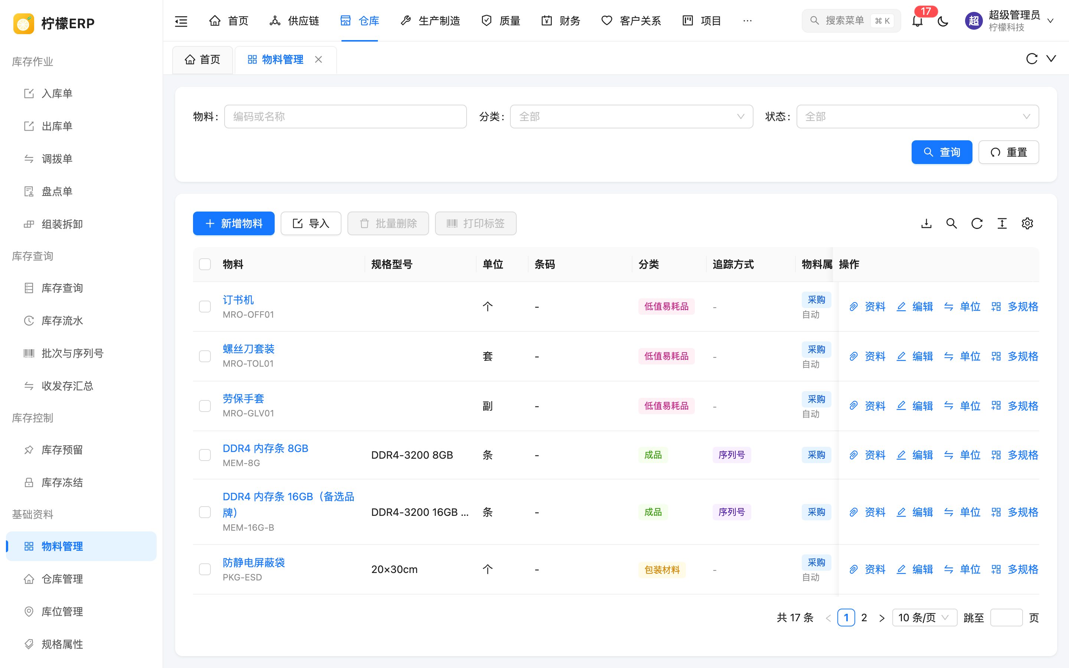This screenshot has width=1069, height=668.
Task: Click 新增物料 button
Action: point(234,223)
